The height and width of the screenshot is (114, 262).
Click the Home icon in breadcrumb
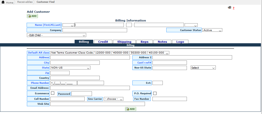(3, 2)
